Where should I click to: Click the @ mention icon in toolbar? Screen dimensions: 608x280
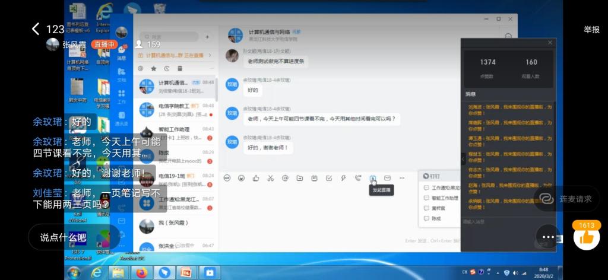click(285, 178)
